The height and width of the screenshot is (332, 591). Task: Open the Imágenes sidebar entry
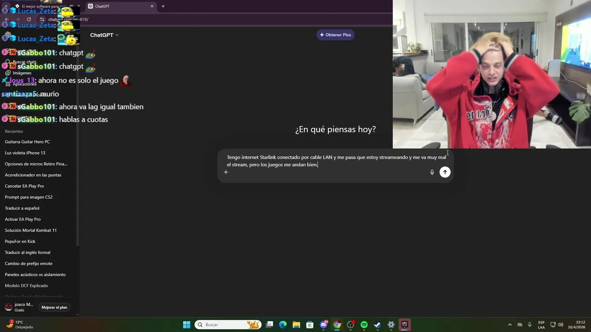pos(18,73)
